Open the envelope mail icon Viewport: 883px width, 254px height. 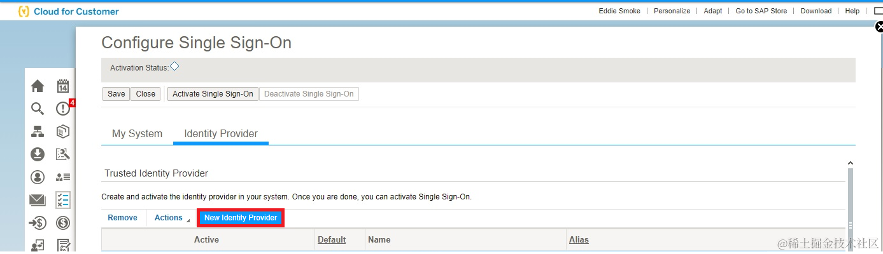click(x=38, y=200)
